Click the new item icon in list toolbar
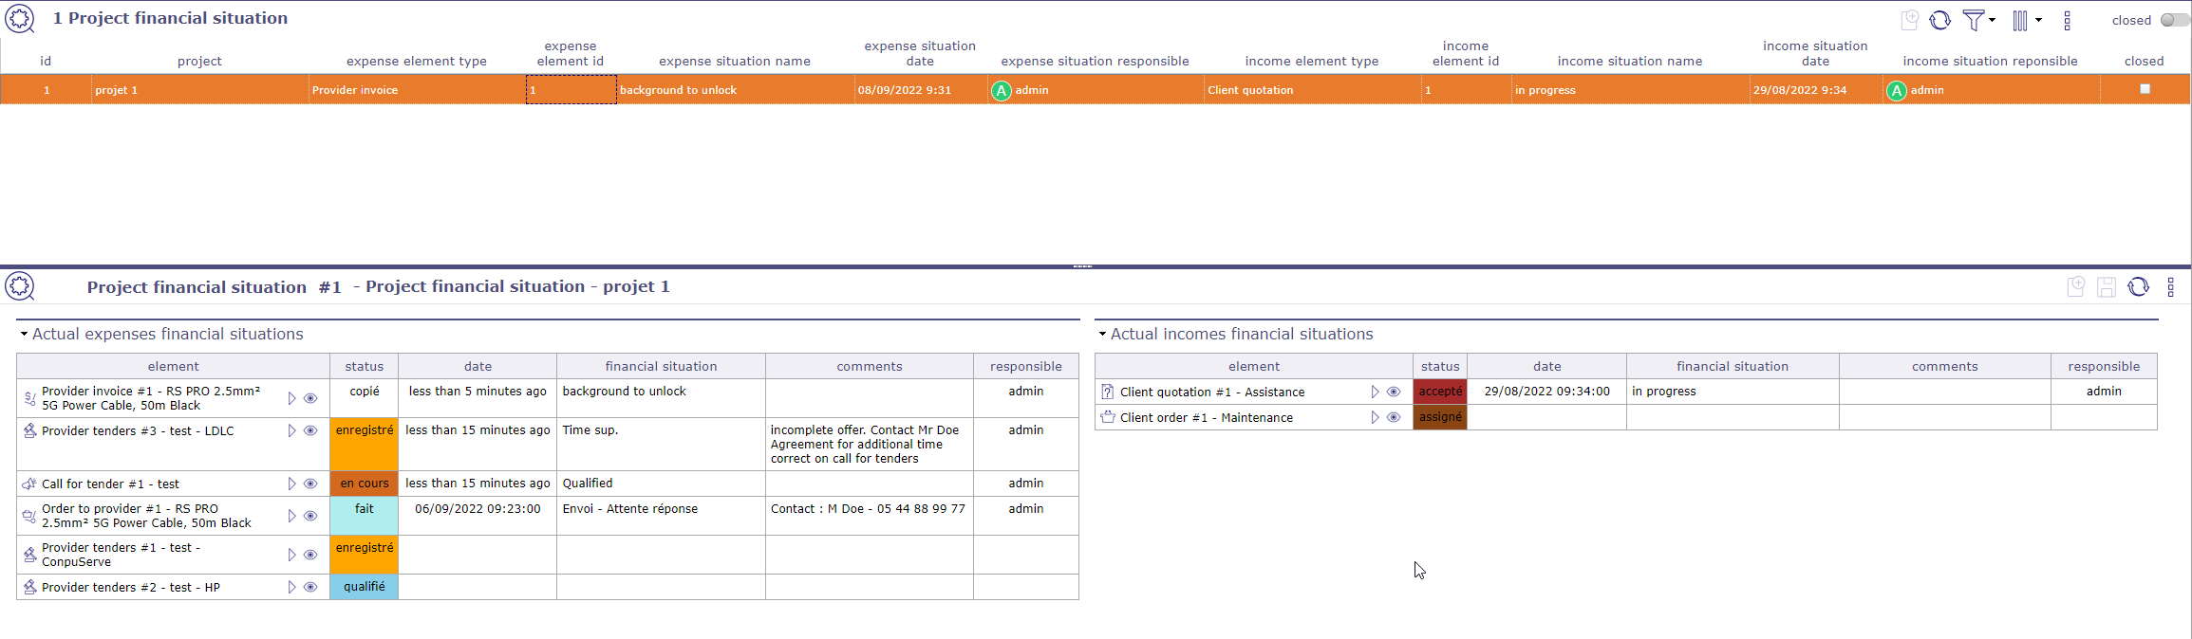Screen dimensions: 2192x639 point(1910,20)
